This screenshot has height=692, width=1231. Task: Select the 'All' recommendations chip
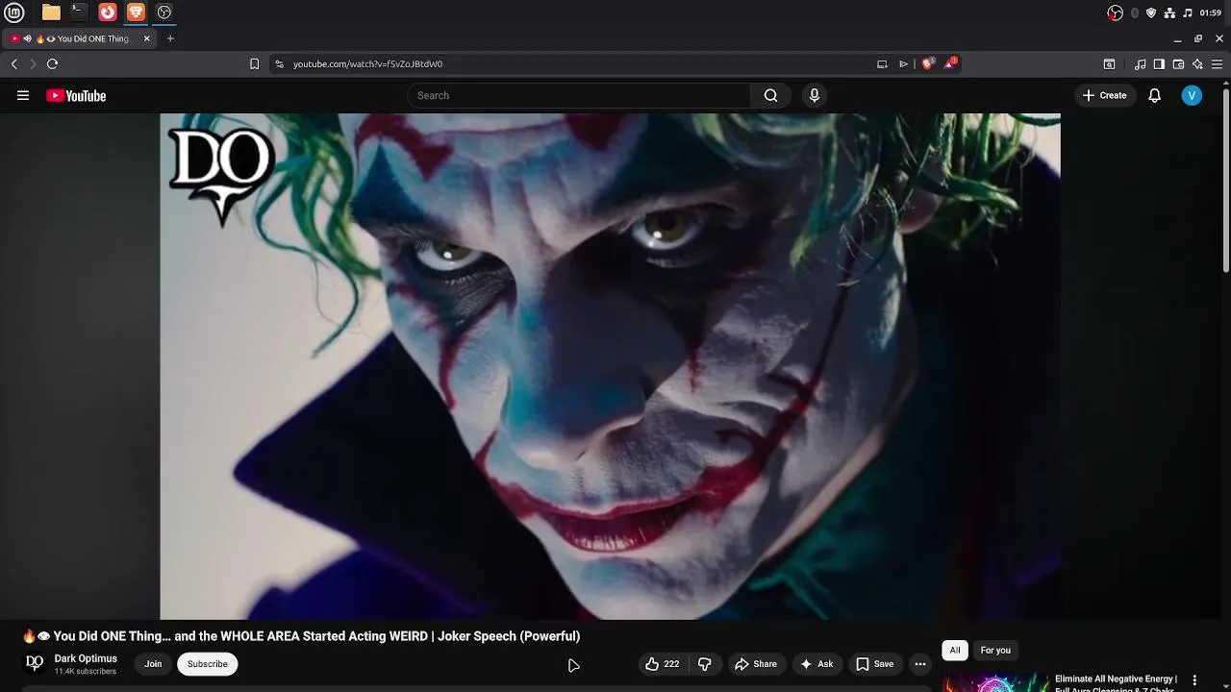(x=955, y=651)
